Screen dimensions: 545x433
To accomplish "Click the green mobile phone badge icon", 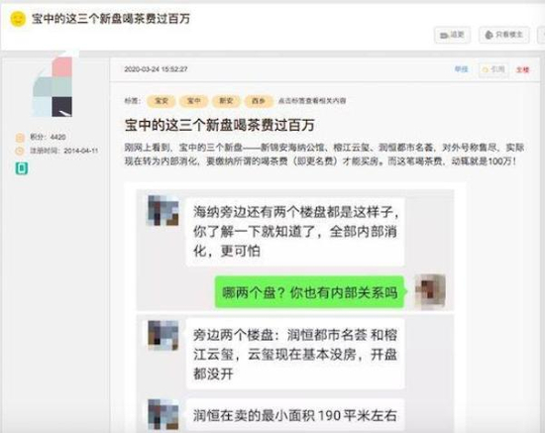I will 22,168.
